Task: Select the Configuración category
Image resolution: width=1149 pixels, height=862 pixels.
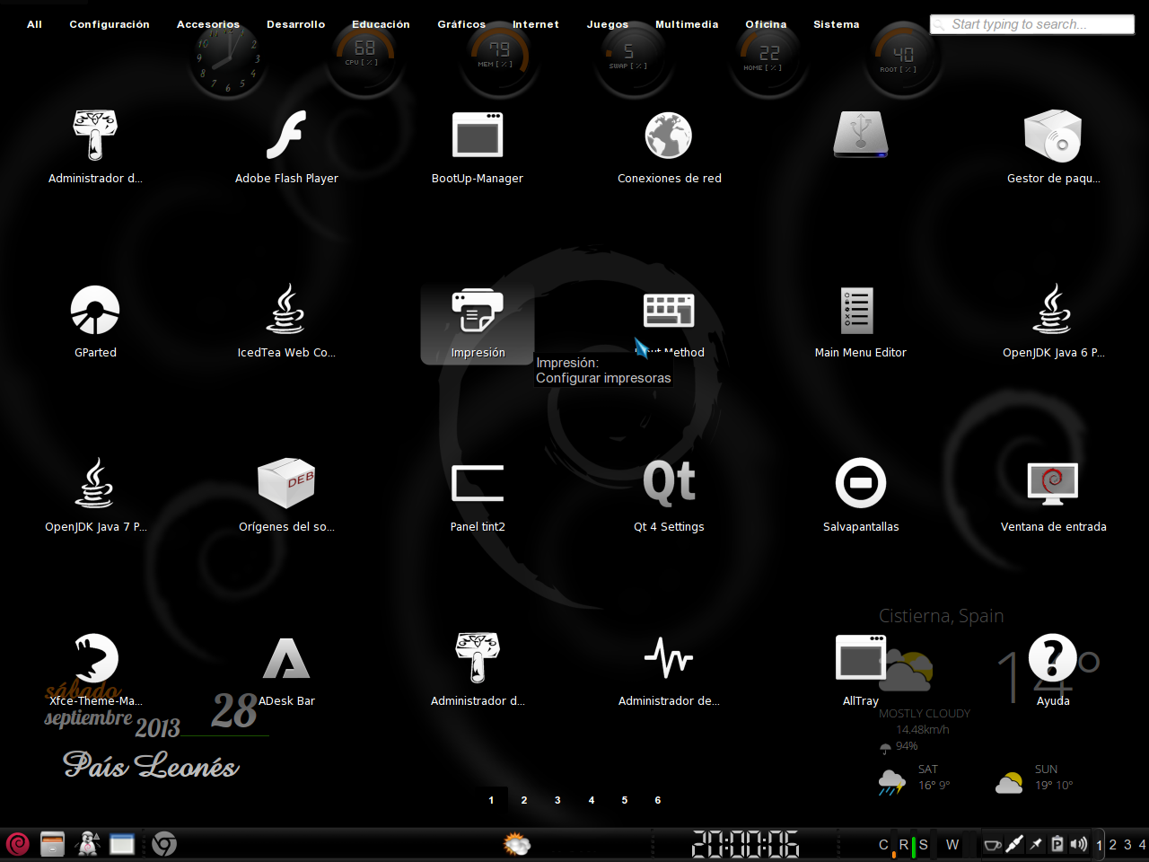Action: (110, 24)
